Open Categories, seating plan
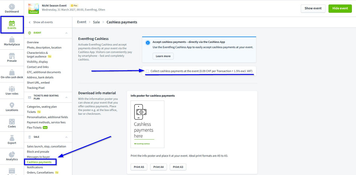The width and height of the screenshot is (356, 175). pos(42,107)
